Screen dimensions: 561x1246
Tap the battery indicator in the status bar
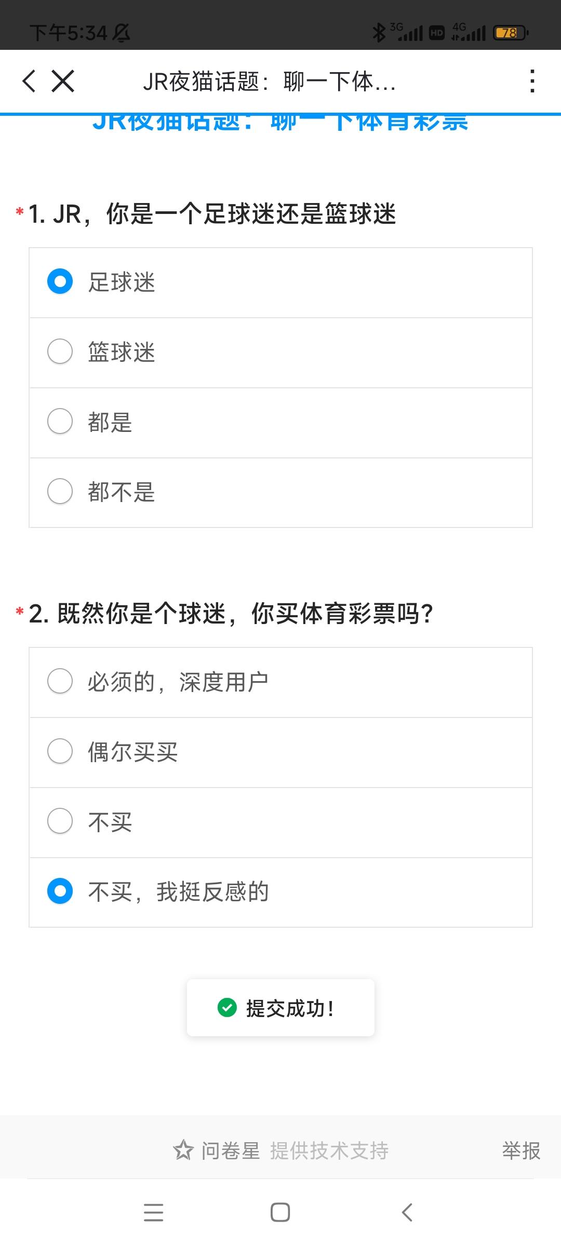[x=511, y=33]
